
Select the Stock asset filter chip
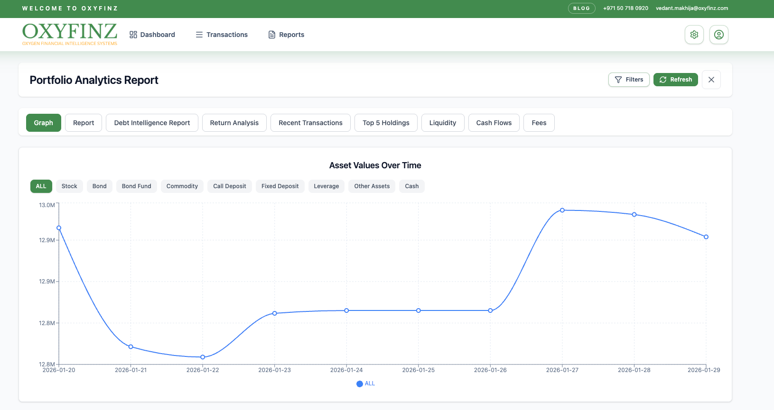tap(69, 186)
